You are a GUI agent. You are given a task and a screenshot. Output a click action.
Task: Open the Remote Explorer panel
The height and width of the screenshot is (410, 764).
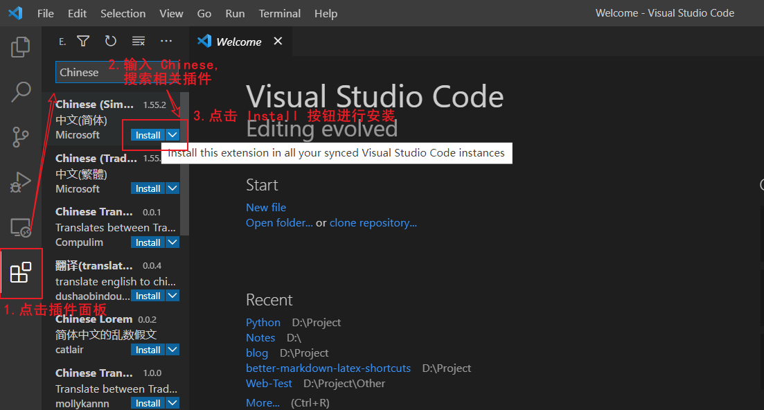20,227
